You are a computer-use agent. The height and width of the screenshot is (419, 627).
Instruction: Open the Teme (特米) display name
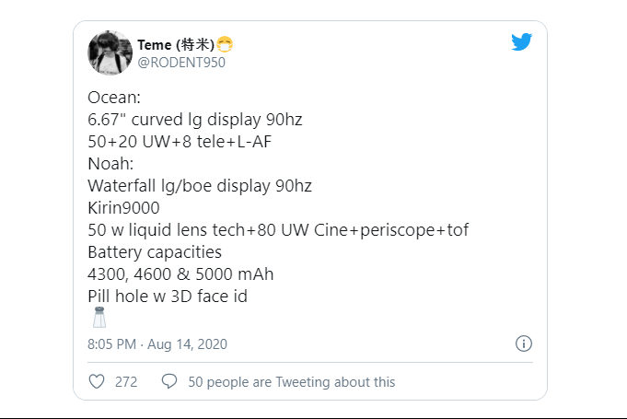coord(175,44)
